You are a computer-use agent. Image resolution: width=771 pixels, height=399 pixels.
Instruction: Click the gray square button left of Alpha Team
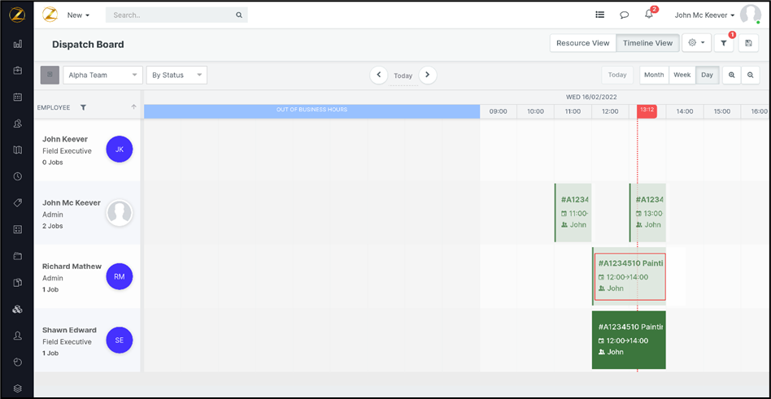(x=50, y=76)
